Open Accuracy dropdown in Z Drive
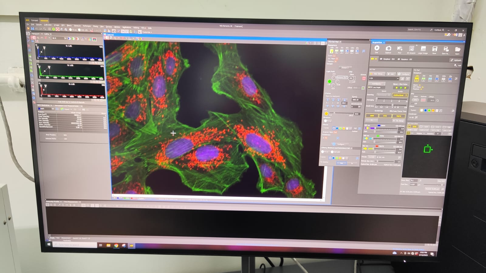 pos(356,107)
